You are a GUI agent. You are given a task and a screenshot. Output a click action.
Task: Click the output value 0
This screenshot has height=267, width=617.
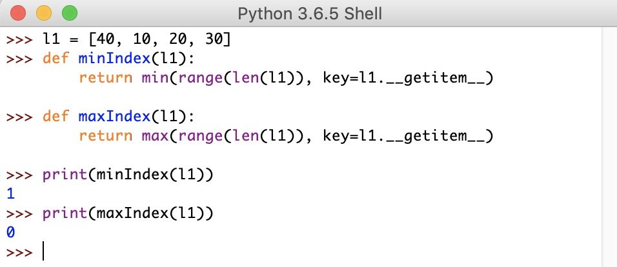[x=10, y=232]
